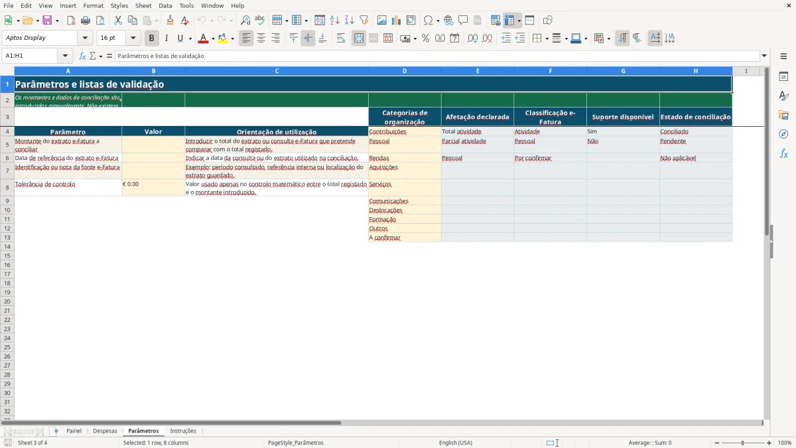Insert a special character (Omega icon)
This screenshot has width=796, height=448.
pyautogui.click(x=429, y=21)
